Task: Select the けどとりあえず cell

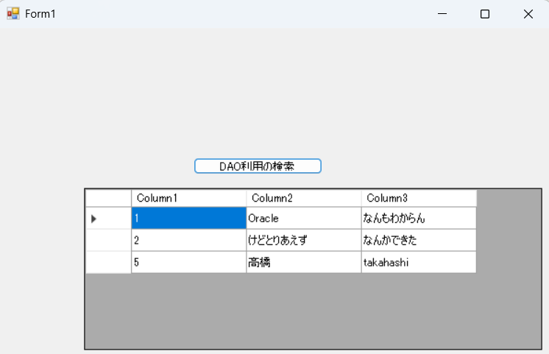Action: 303,240
